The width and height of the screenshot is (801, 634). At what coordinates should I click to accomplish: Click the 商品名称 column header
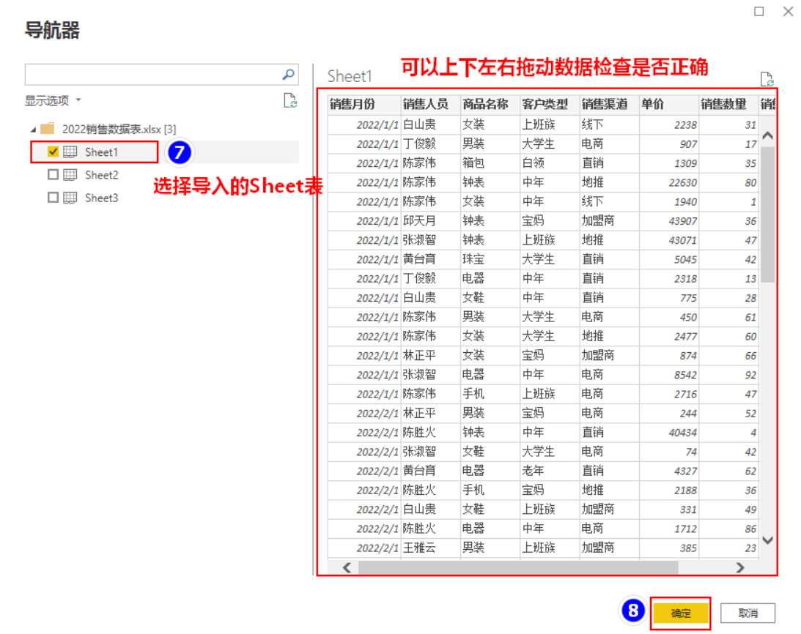[x=490, y=104]
